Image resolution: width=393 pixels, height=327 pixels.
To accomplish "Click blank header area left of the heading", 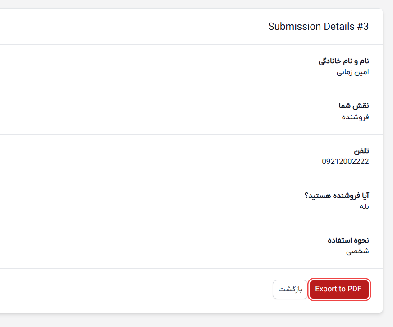I will tap(135, 27).
